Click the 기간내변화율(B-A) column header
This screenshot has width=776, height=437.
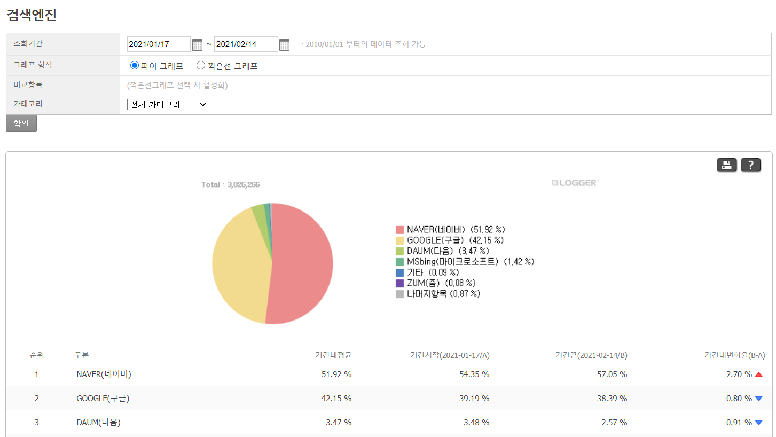735,355
